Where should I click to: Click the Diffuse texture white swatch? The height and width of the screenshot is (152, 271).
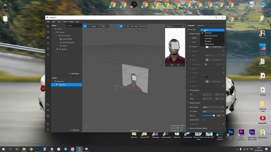click(x=207, y=47)
